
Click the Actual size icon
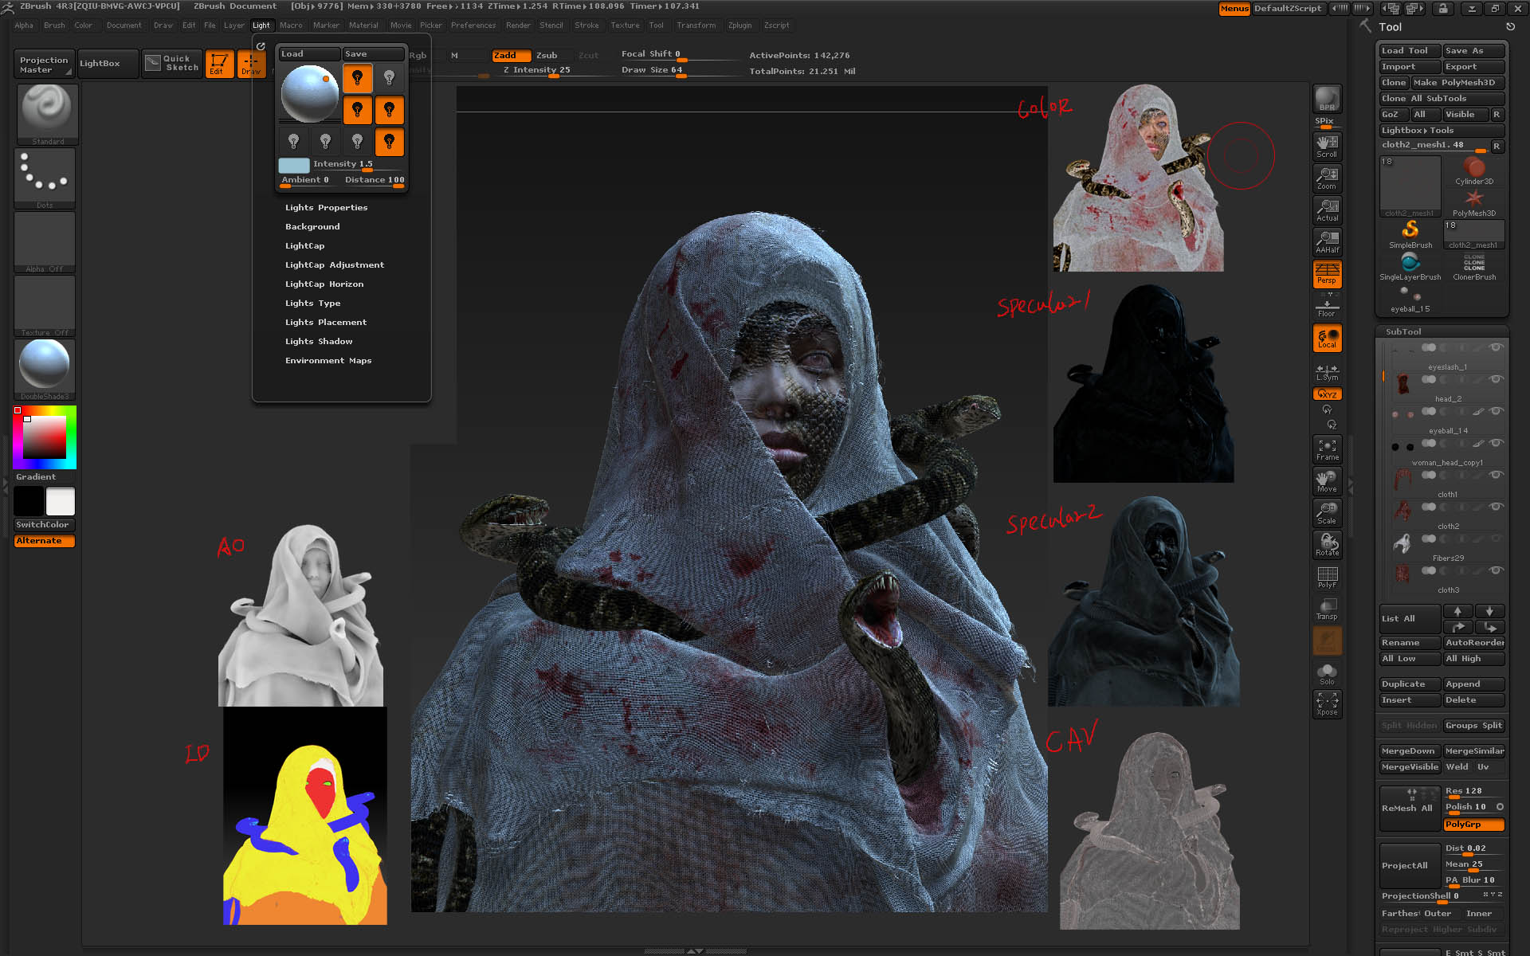point(1327,210)
